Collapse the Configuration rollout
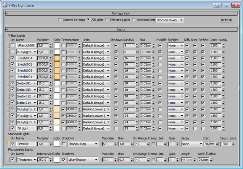 [x=121, y=13]
